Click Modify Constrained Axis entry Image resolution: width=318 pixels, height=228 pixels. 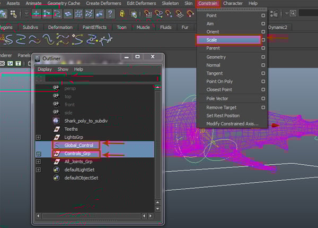click(233, 124)
